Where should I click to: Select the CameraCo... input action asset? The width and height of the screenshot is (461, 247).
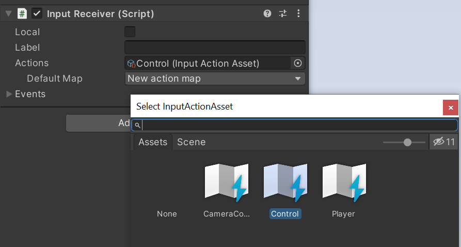click(227, 191)
